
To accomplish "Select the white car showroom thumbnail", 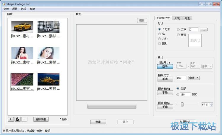I will pyautogui.click(x=49, y=27).
